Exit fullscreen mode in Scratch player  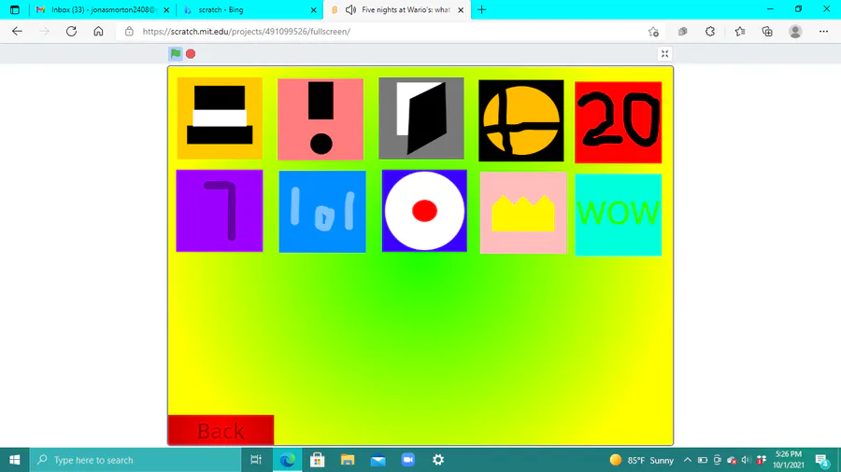click(664, 53)
